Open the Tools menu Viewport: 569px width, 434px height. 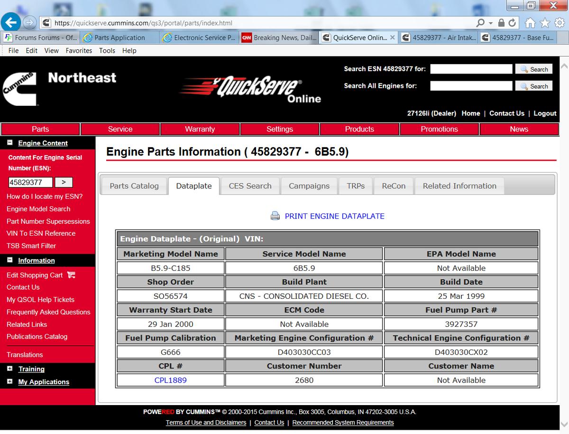(107, 50)
